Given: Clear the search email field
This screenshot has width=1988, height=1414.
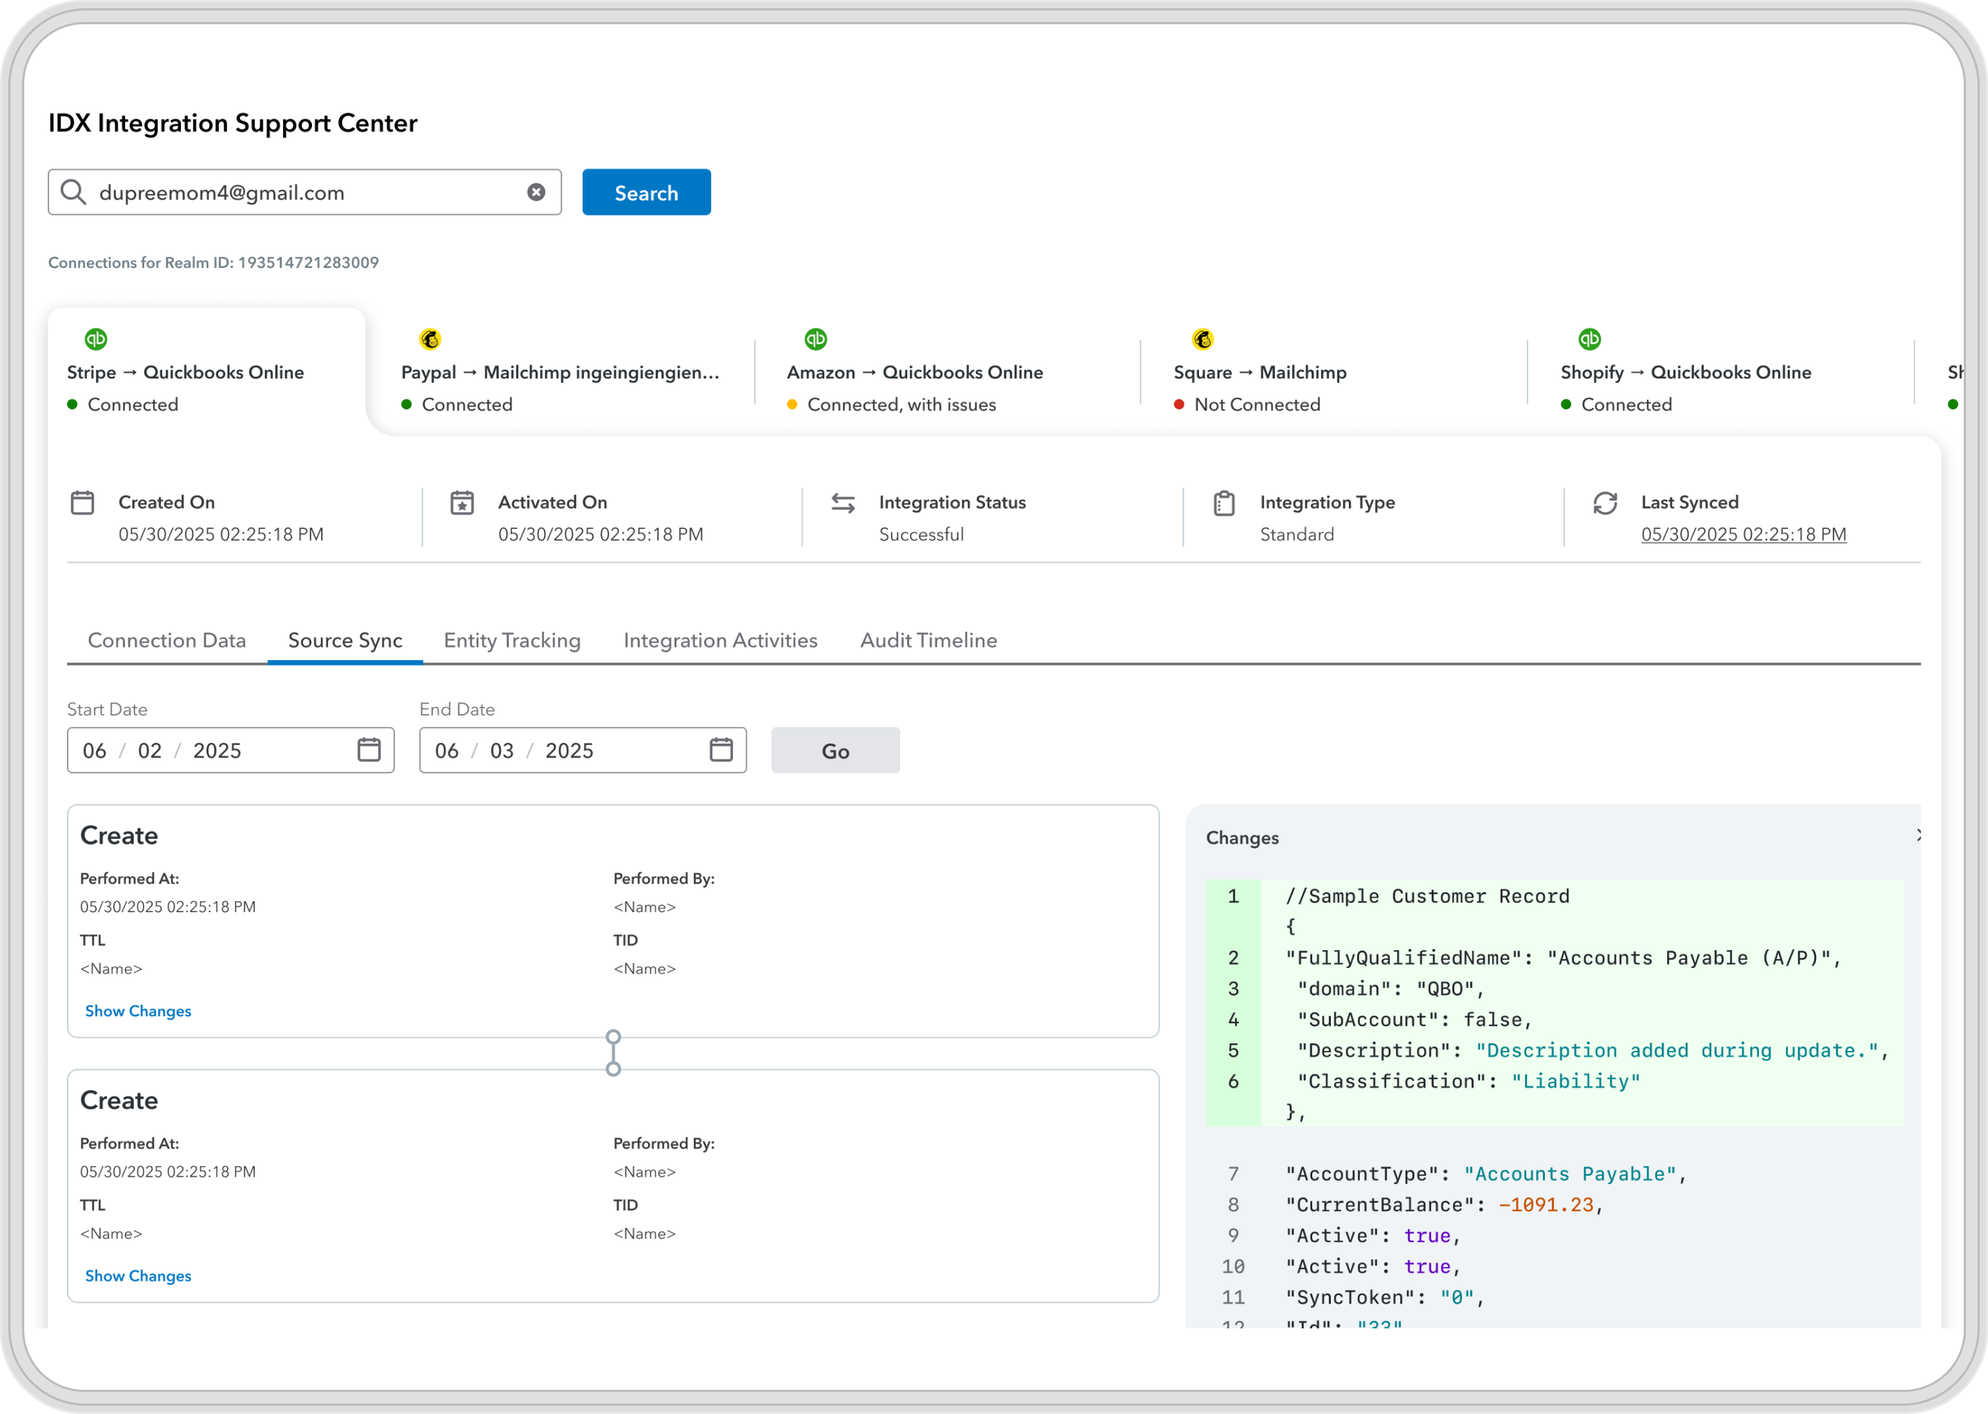Looking at the screenshot, I should [x=536, y=193].
